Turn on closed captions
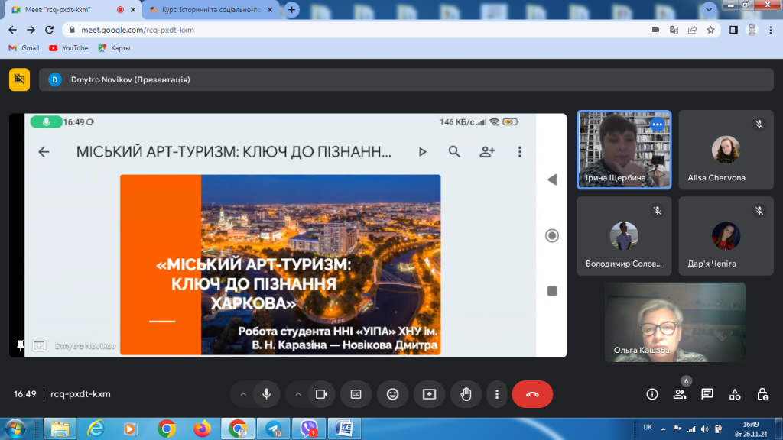Image resolution: width=783 pixels, height=440 pixels. 356,394
